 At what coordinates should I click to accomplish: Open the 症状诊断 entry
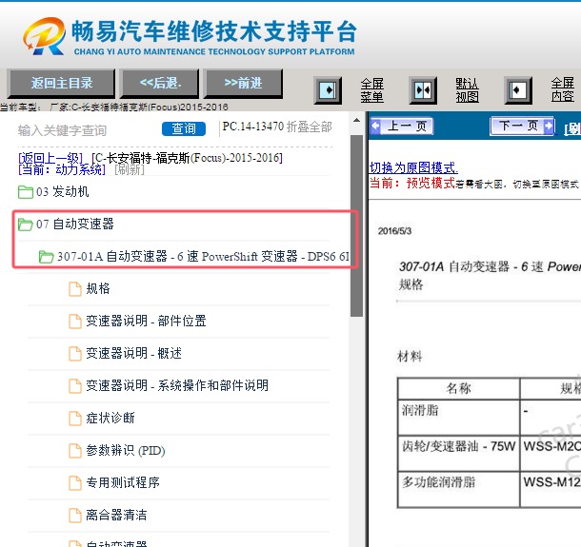110,419
